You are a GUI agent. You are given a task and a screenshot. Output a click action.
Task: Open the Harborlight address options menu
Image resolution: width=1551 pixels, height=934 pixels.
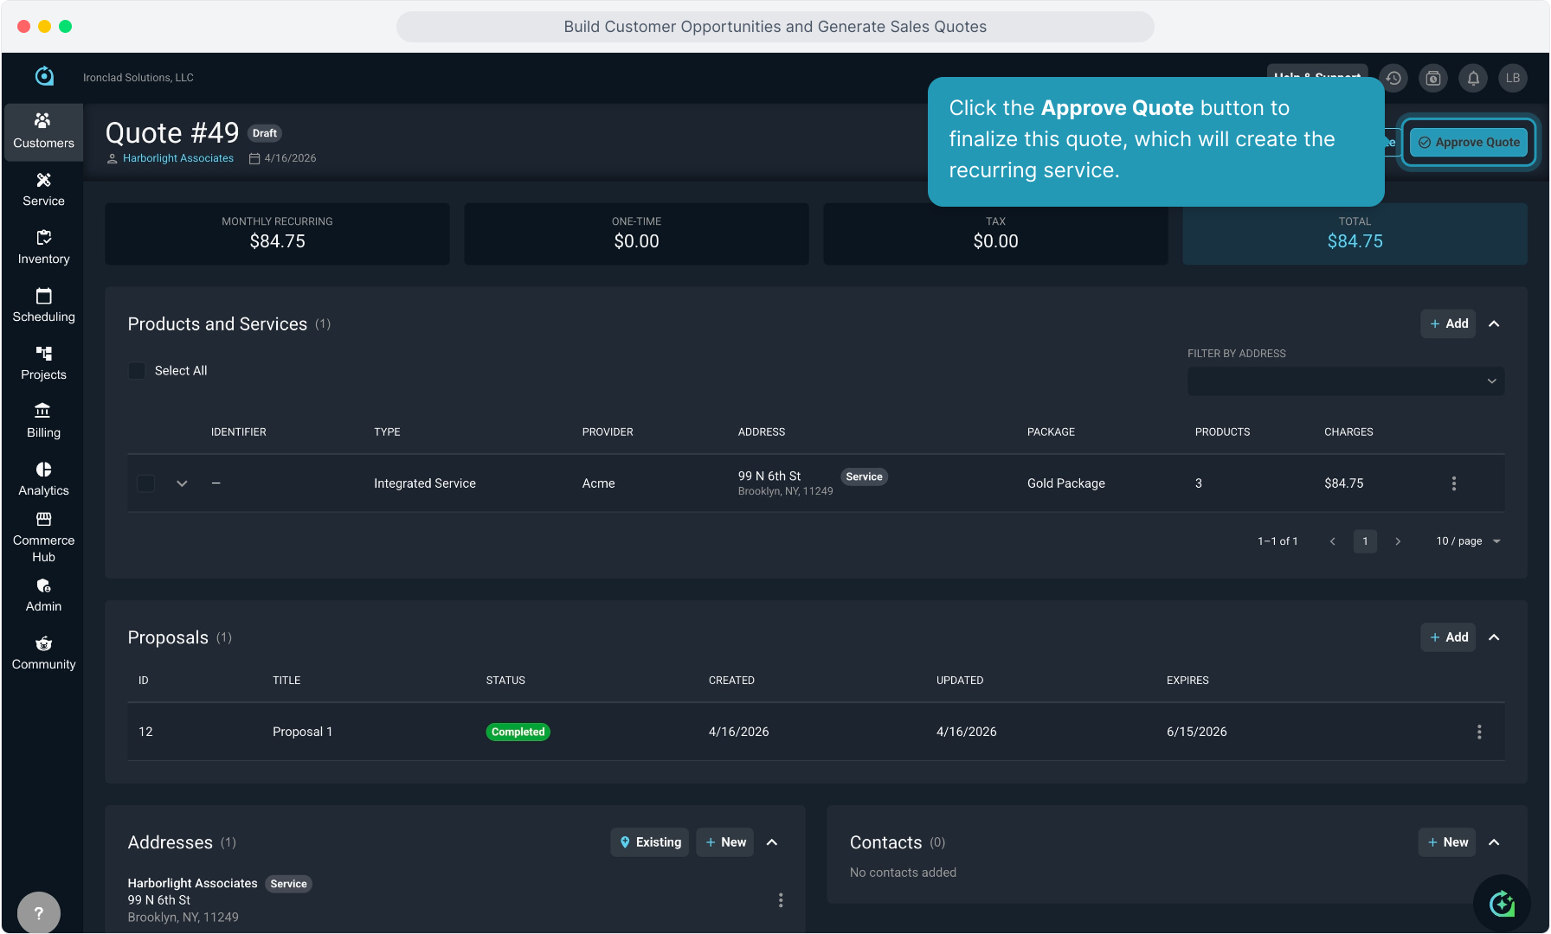781,900
